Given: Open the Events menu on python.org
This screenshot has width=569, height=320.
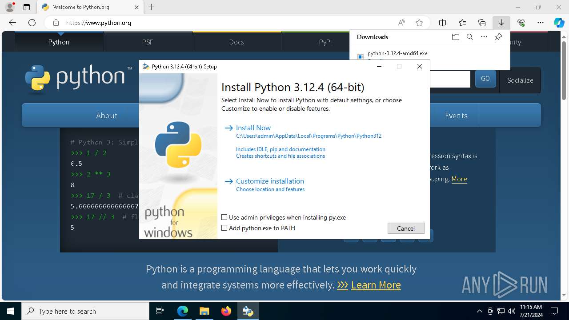Looking at the screenshot, I should 456,116.
